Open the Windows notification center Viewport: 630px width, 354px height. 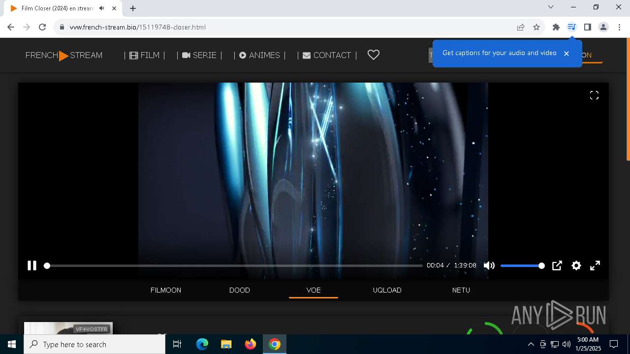coord(614,344)
